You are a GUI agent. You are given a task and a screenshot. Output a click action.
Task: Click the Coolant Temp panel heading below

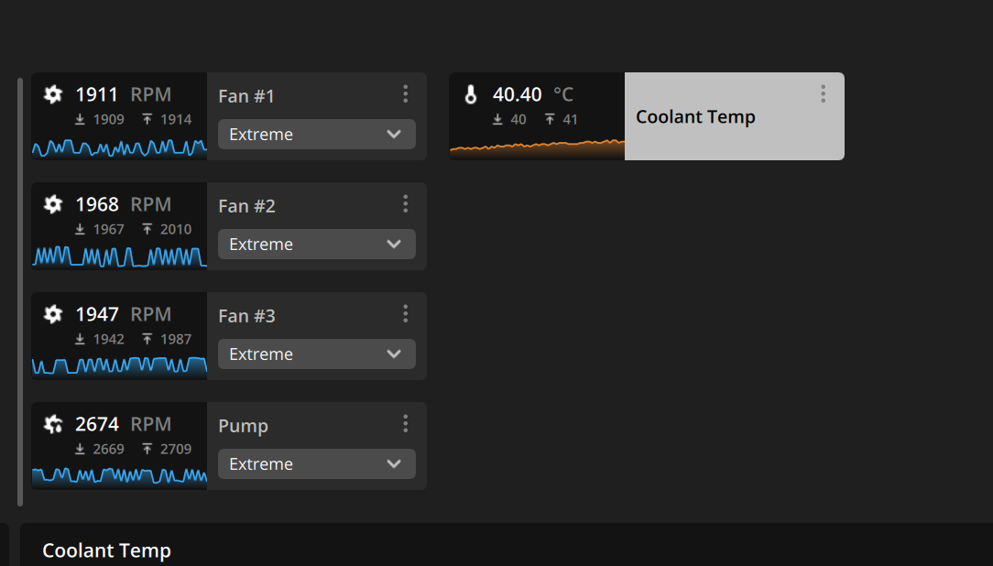point(106,550)
